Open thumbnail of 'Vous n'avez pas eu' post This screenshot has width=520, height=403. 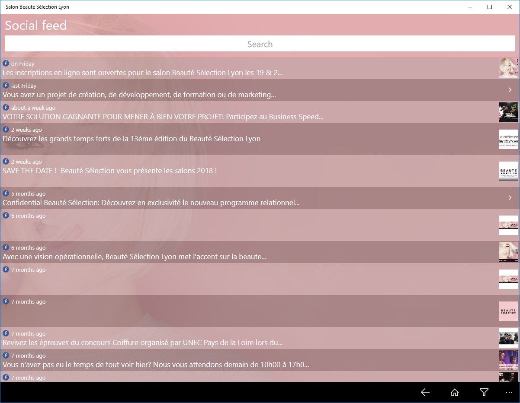508,360
